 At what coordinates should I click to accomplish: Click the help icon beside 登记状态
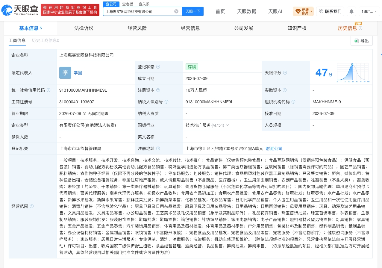158,67
